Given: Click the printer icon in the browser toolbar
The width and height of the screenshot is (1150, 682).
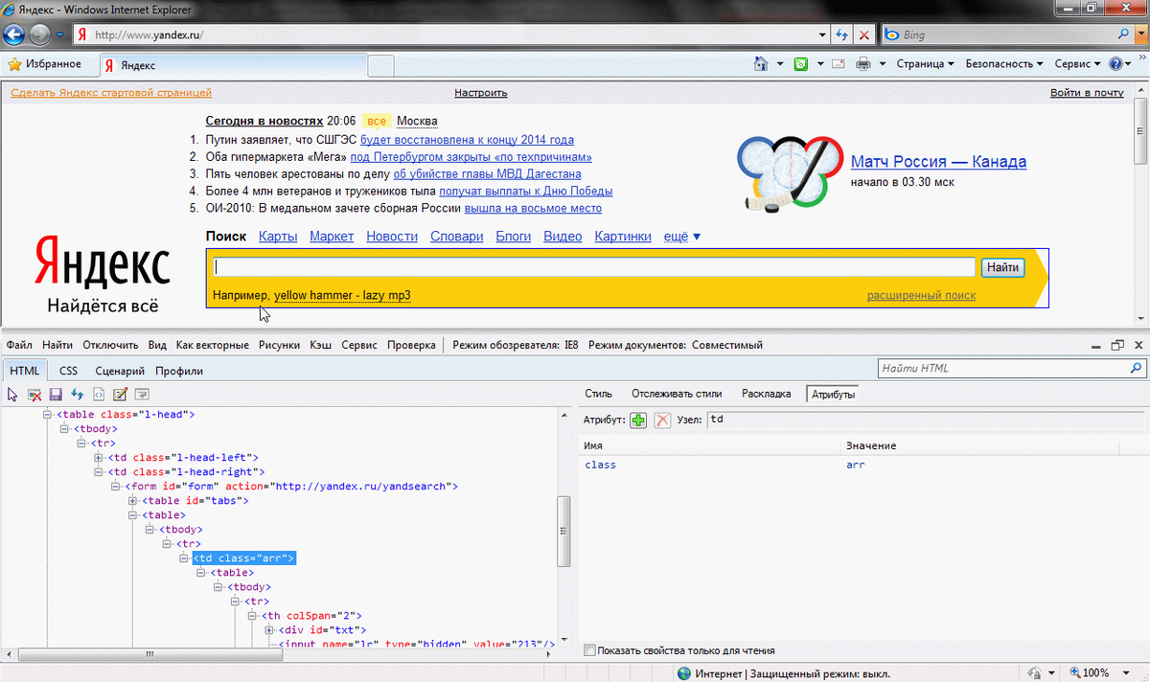Looking at the screenshot, I should click(863, 63).
